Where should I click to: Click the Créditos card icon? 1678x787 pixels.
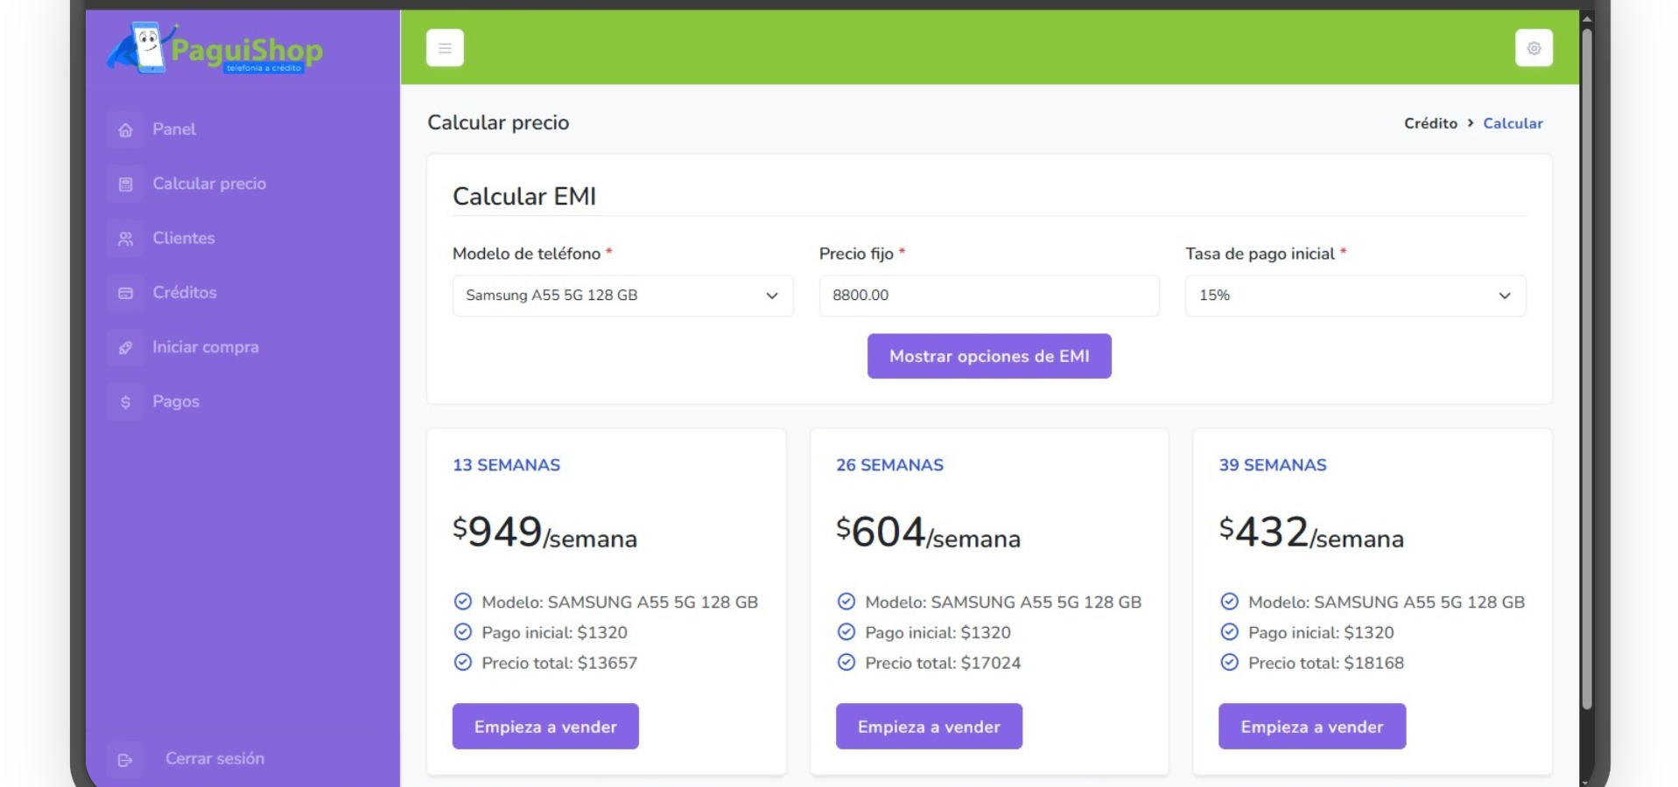click(x=126, y=293)
